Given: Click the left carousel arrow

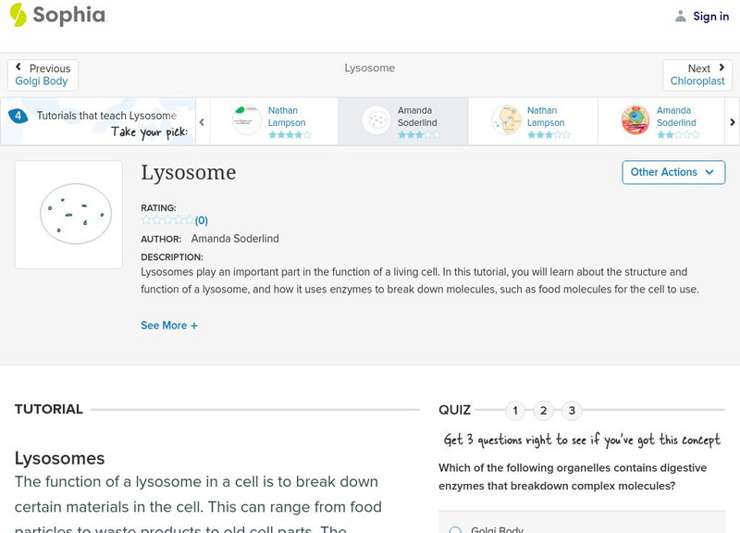Looking at the screenshot, I should [x=201, y=120].
